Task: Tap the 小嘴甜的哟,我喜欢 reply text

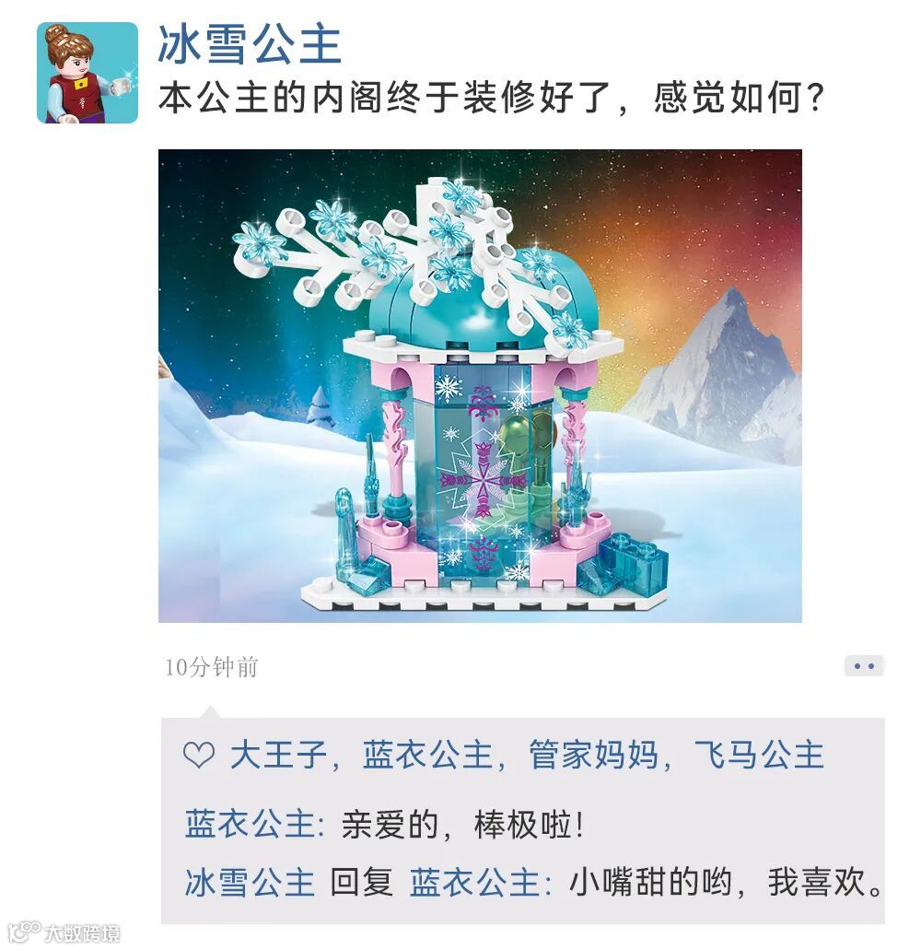Action: click(726, 882)
